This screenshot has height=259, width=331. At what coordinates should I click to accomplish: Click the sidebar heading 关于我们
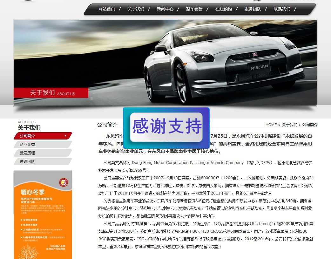[x=29, y=128]
